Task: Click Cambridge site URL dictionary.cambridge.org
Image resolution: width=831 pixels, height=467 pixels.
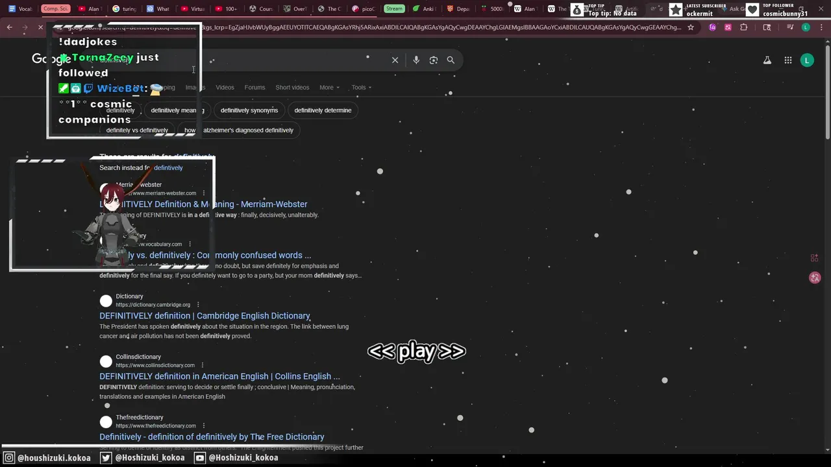Action: (x=153, y=305)
